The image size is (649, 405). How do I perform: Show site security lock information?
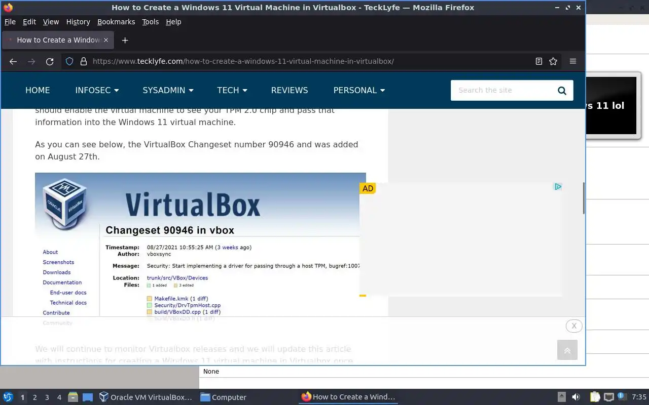pyautogui.click(x=84, y=61)
